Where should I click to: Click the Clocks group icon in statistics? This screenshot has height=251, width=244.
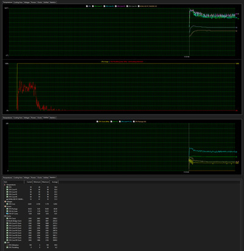tap(5, 216)
